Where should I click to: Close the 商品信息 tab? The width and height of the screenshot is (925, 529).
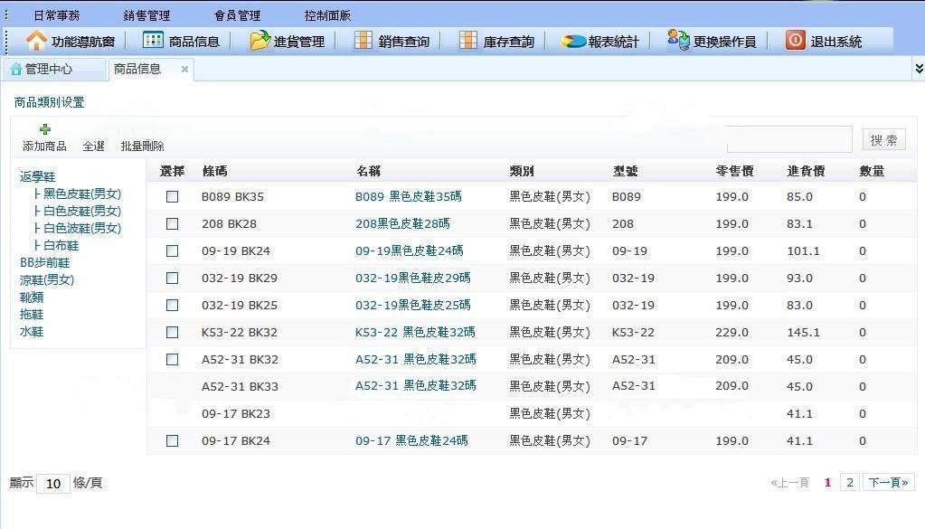184,69
